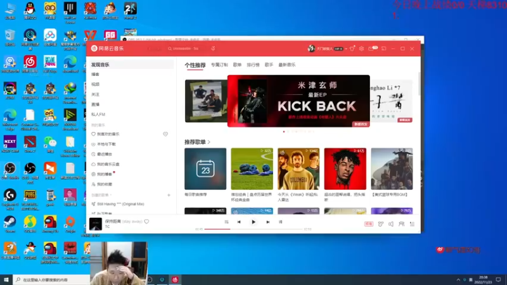The width and height of the screenshot is (507, 285).
Task: Select first banner carousel dot
Action: click(284, 132)
